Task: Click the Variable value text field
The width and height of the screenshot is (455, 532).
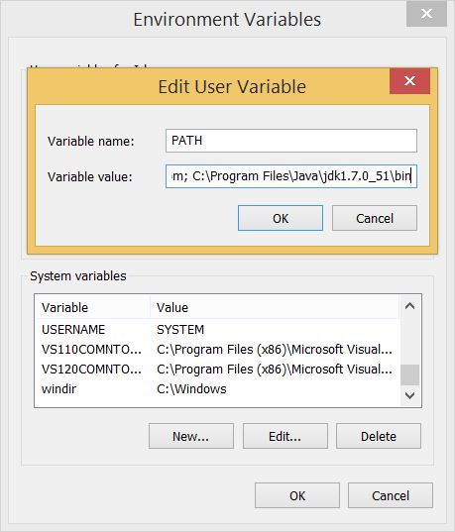Action: point(291,176)
